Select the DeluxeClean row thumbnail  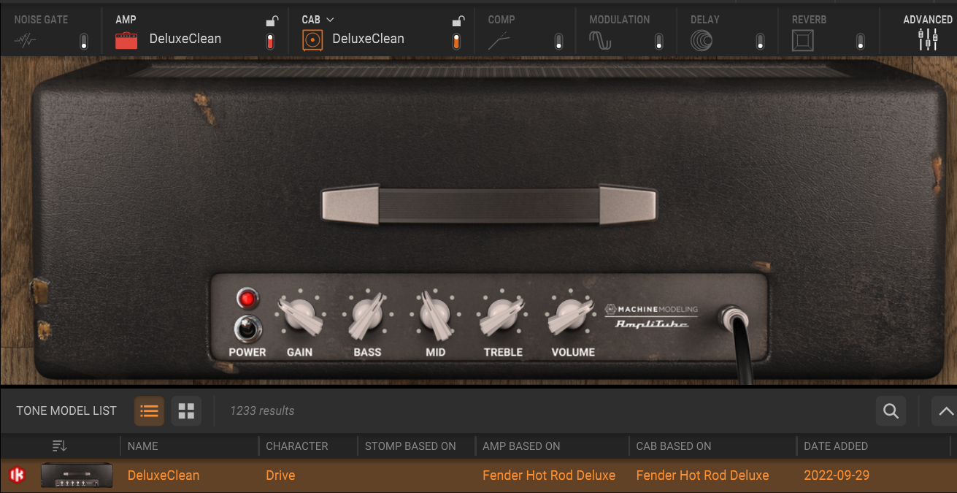pyautogui.click(x=77, y=475)
